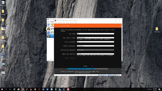Open orange S app icon in taskbar
The width and height of the screenshot is (162, 91).
[x=68, y=89]
